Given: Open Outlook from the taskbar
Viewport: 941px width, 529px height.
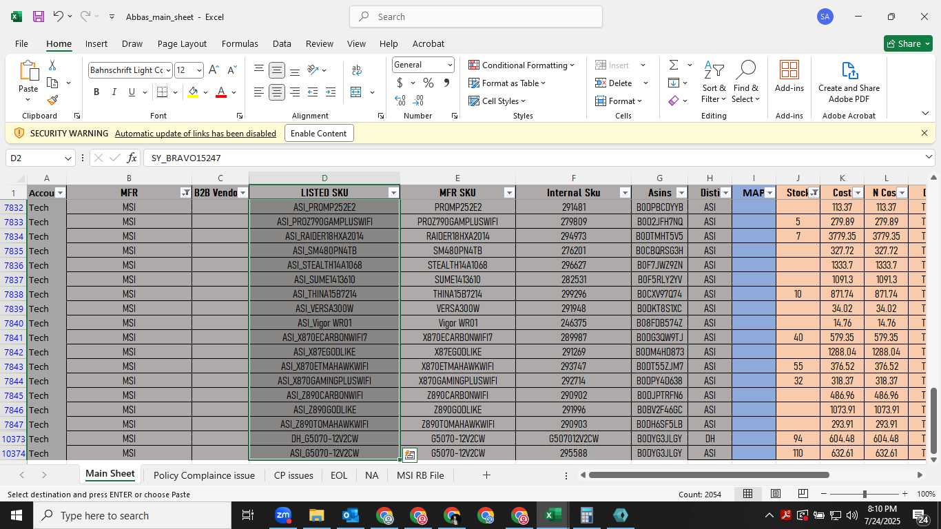Looking at the screenshot, I should coord(350,515).
